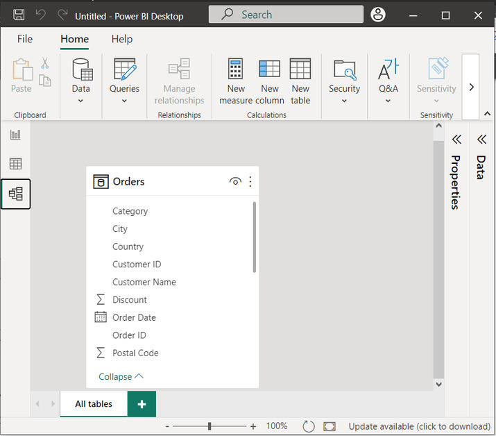Switch to the Table view icon
496x436 pixels.
[x=15, y=164]
